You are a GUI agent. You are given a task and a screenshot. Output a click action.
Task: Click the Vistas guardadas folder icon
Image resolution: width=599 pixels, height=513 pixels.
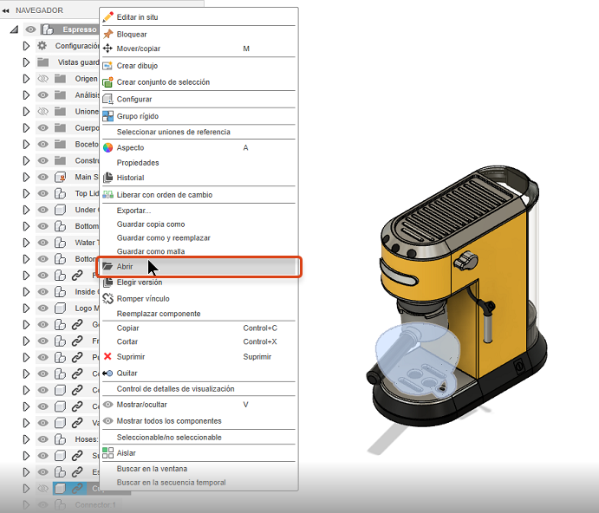coord(43,62)
